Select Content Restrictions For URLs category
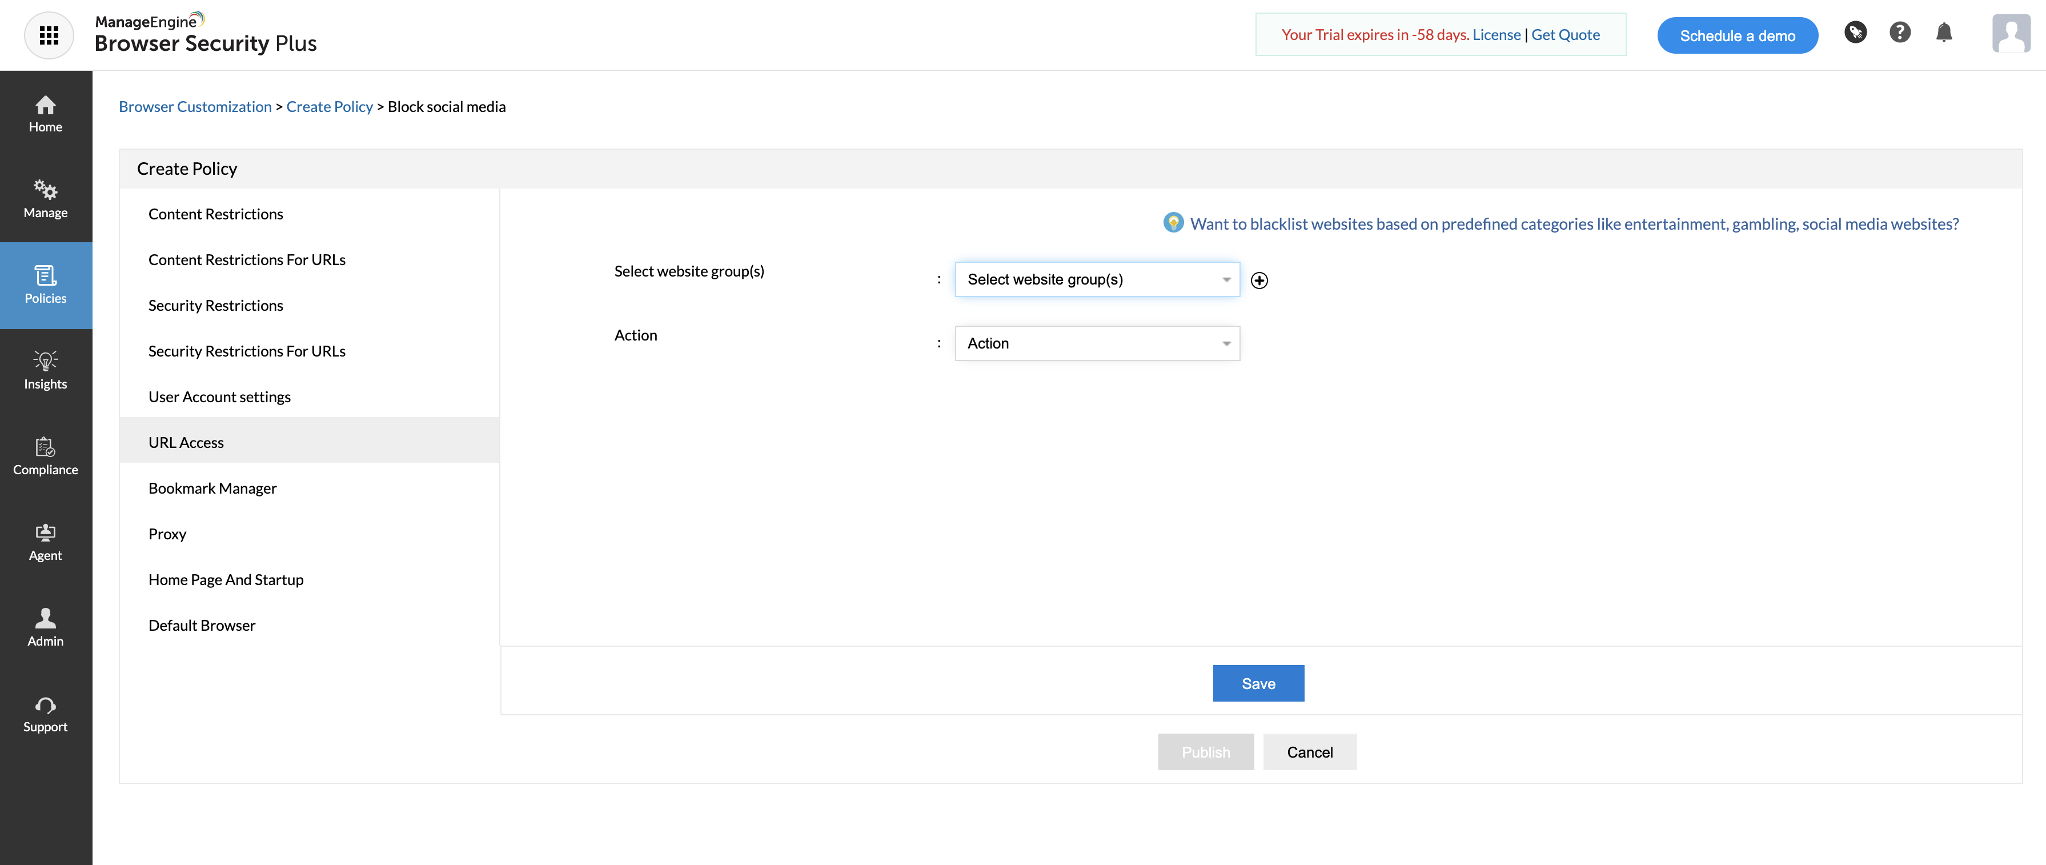This screenshot has height=865, width=2046. [246, 260]
